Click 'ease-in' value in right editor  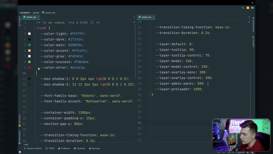pyautogui.click(x=222, y=27)
